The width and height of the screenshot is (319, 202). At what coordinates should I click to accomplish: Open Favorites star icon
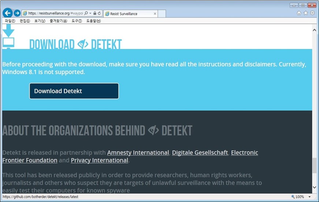click(305, 13)
